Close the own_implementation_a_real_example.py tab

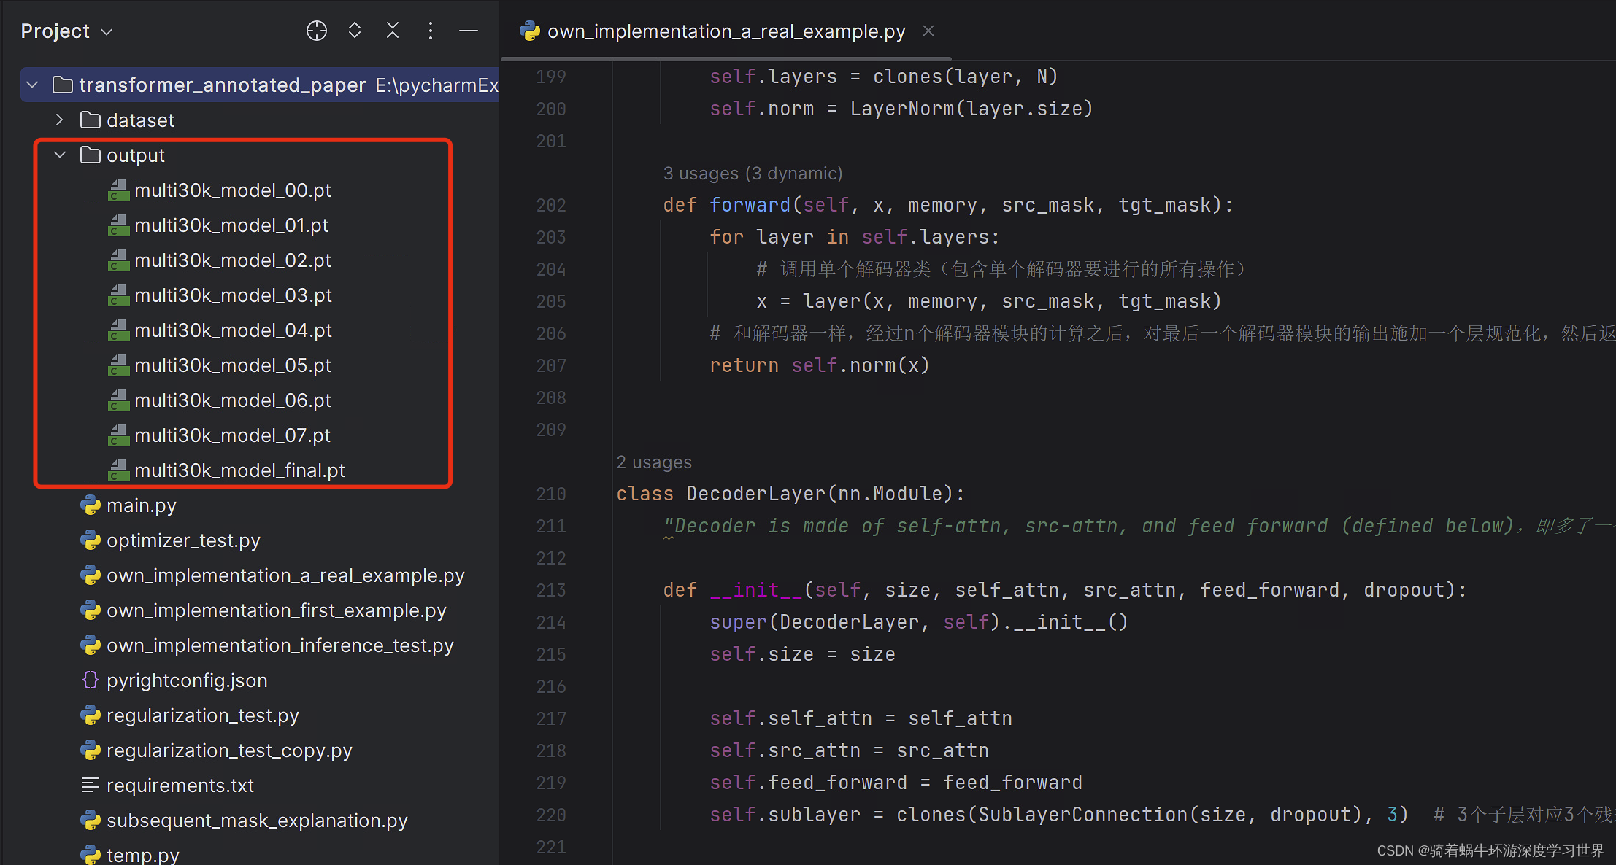(x=928, y=31)
